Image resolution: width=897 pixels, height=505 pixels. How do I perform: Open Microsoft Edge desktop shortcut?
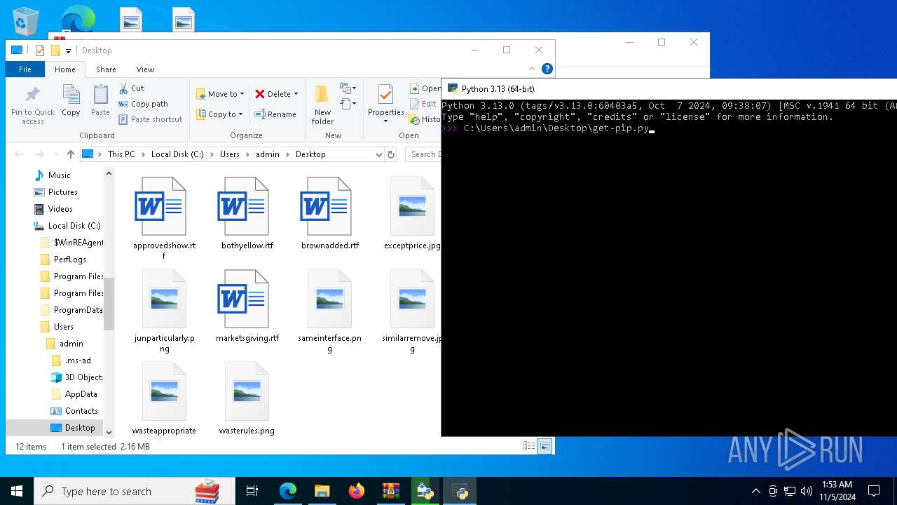[x=78, y=19]
